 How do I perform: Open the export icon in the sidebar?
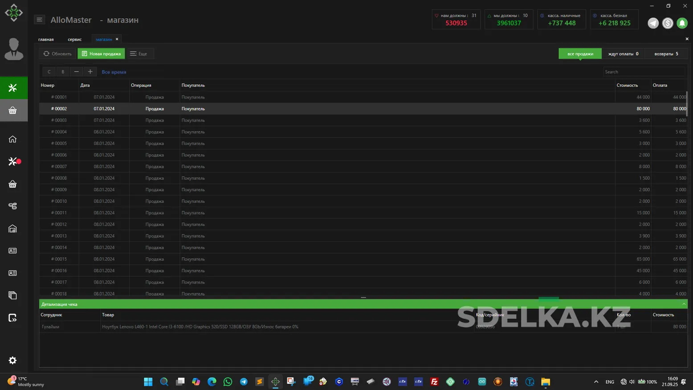tap(13, 318)
